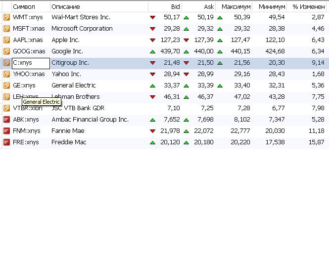Click the green arrow by General Electric bid

(153, 85)
